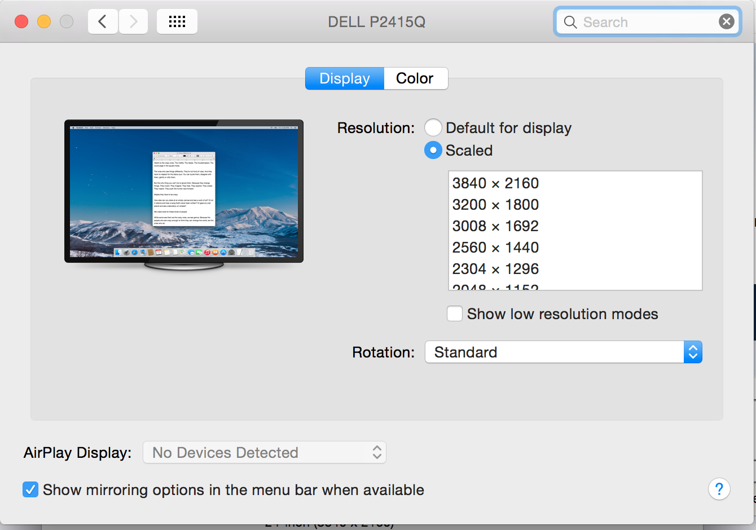Click the magnifying glass search icon
The height and width of the screenshot is (530, 756).
(x=570, y=22)
